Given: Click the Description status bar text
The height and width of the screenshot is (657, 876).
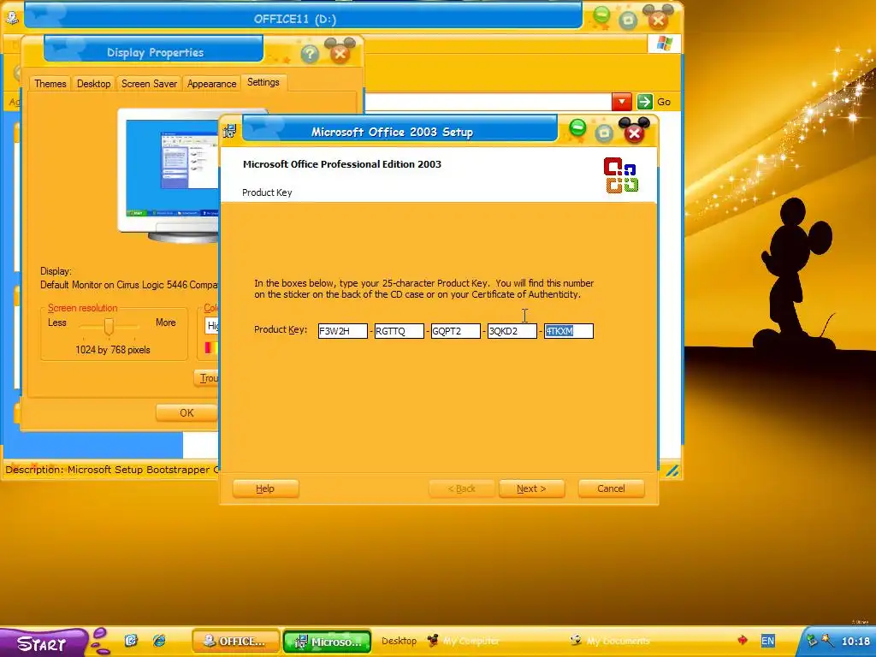Looking at the screenshot, I should (112, 470).
